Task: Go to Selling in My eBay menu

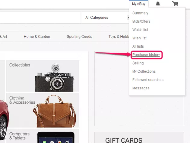Action: point(138,63)
